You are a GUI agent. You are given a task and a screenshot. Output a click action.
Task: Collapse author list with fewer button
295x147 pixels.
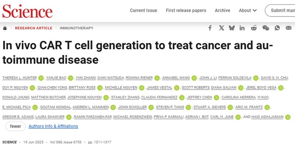[15, 126]
